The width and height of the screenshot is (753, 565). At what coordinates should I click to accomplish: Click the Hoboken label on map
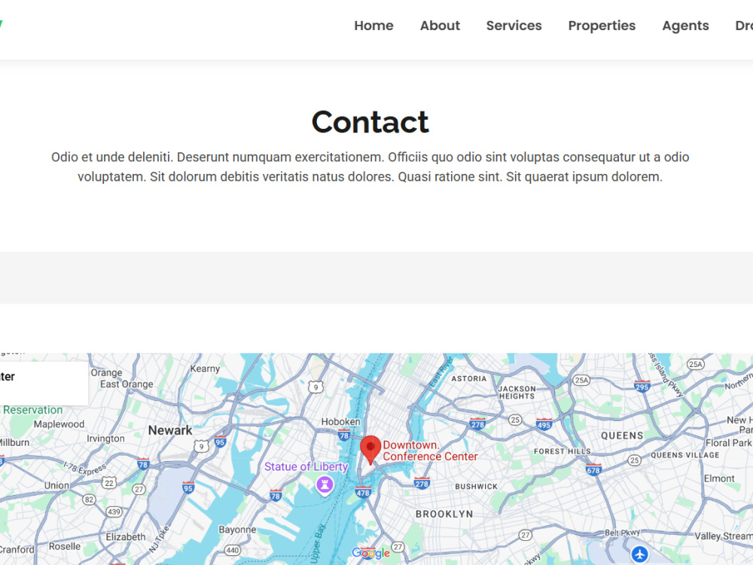point(340,421)
